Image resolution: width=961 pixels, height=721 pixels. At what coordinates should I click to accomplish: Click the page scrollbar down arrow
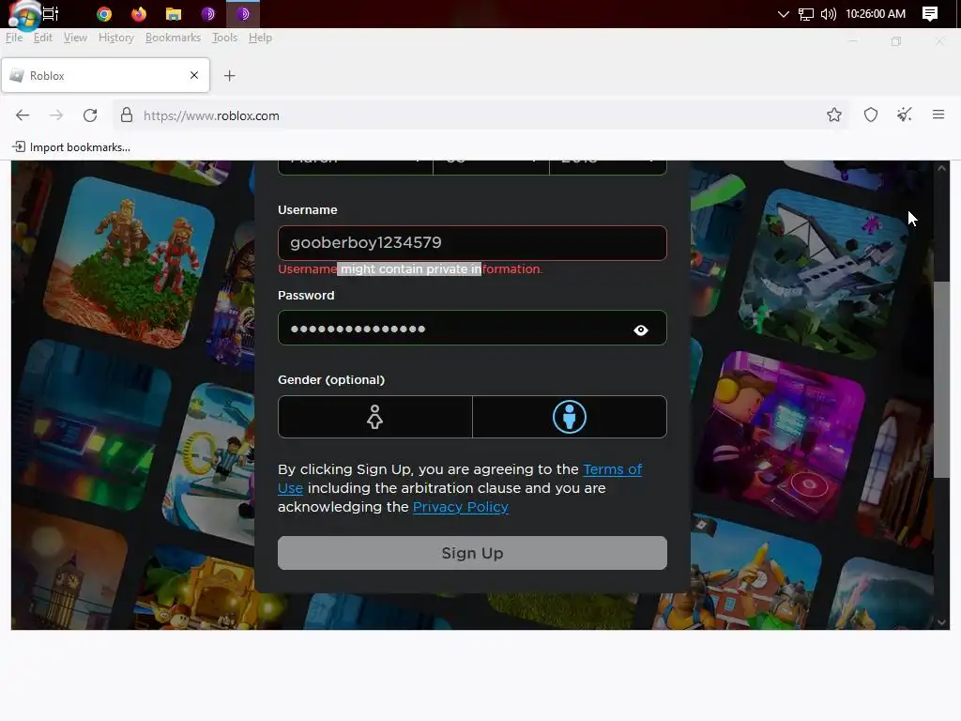point(941,622)
